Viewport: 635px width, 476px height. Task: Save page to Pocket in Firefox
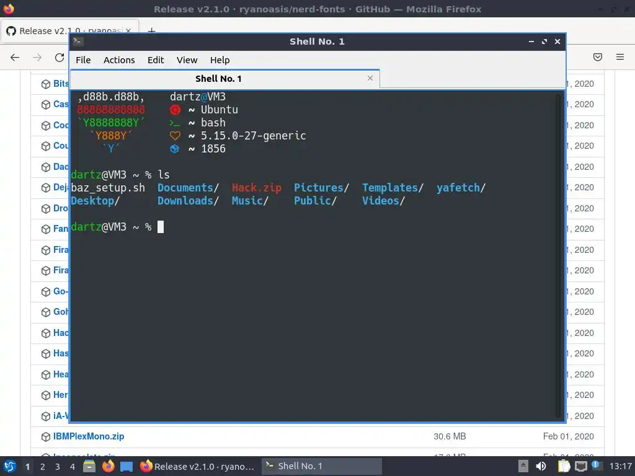point(598,57)
